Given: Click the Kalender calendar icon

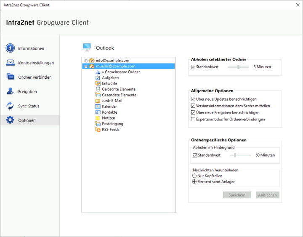Looking at the screenshot, I should click(x=98, y=107).
